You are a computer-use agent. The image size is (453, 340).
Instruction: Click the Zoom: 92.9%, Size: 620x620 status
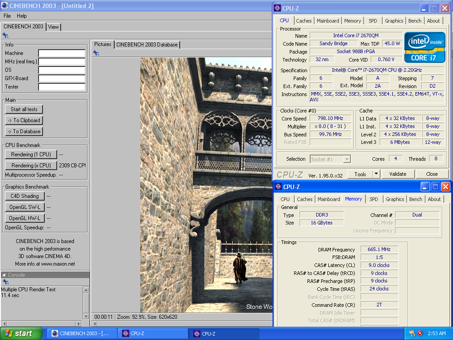[147, 317]
